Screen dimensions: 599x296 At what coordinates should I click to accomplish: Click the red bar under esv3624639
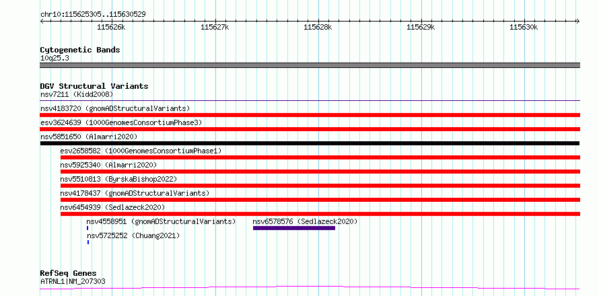(310, 129)
